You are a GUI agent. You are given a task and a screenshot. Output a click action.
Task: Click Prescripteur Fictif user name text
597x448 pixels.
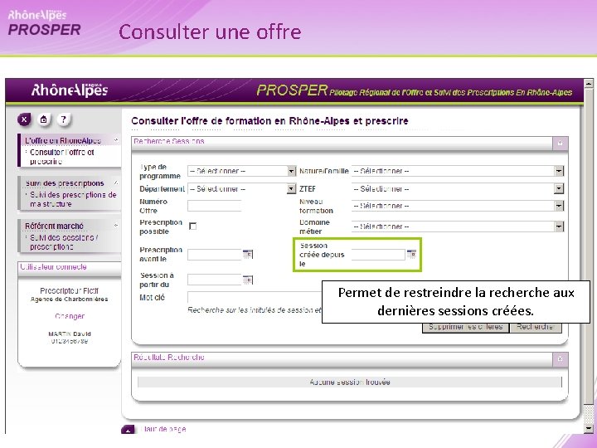(70, 290)
